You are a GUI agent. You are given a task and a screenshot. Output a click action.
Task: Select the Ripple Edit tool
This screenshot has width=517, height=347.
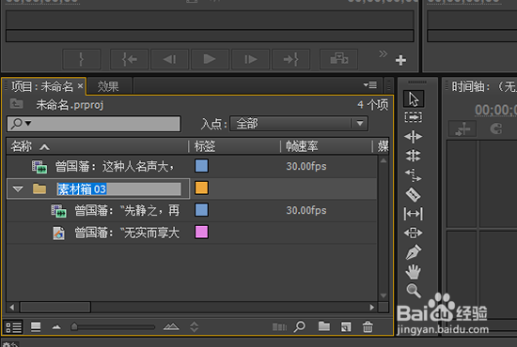[414, 137]
